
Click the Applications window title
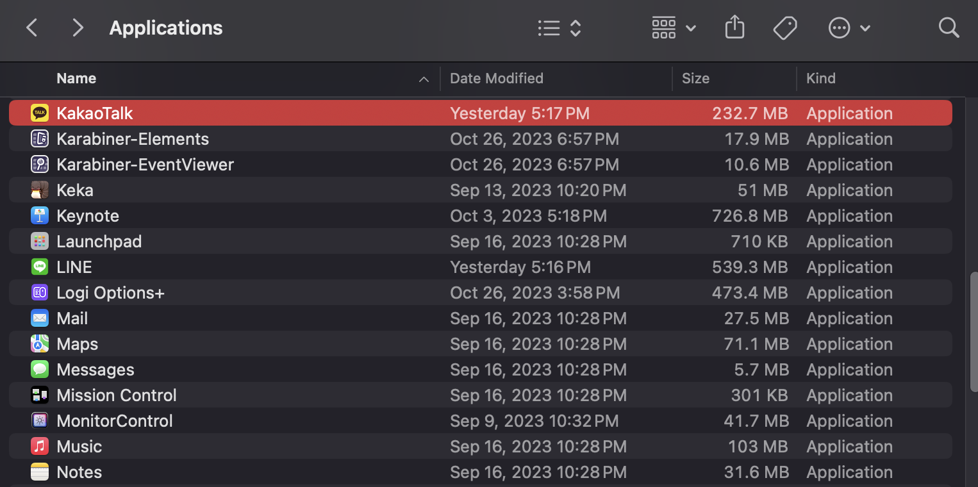166,28
